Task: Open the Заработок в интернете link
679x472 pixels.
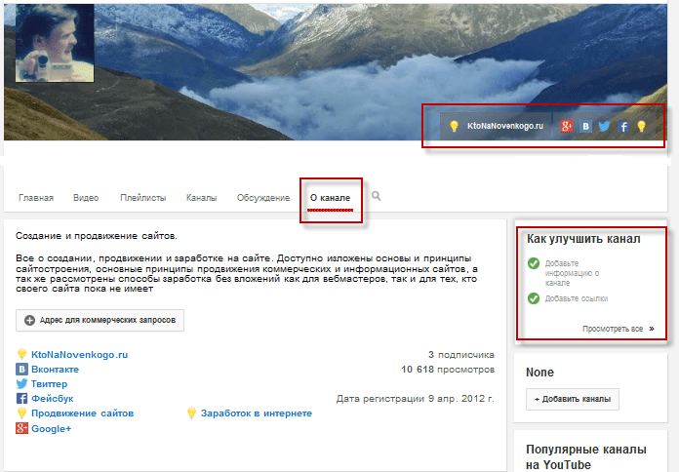Action: click(x=257, y=413)
